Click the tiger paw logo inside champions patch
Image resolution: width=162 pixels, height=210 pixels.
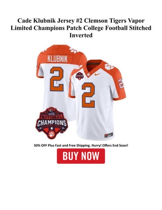[x=52, y=134]
